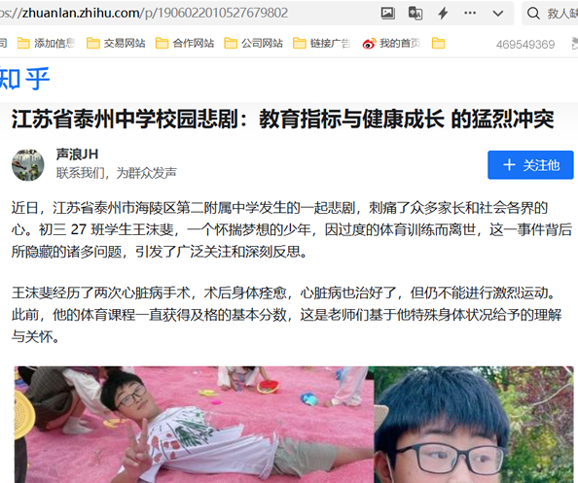The image size is (578, 483).
Task: Open the 添加信息 bookmark folder
Action: tap(46, 44)
